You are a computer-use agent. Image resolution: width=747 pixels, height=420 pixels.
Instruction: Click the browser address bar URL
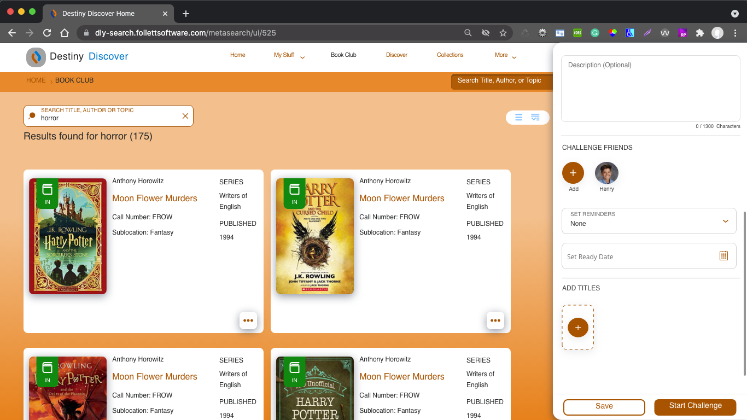pos(185,33)
